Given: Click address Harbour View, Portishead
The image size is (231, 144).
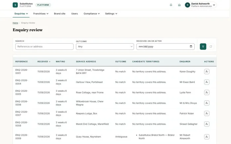Looking at the screenshot, I should tap(89, 82).
